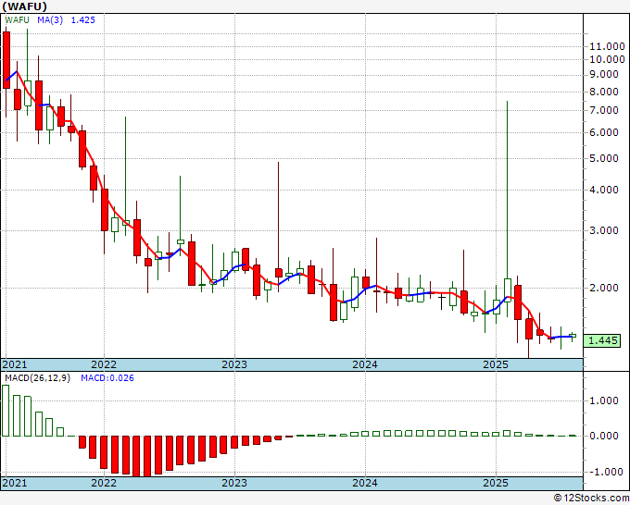Click the MACD:0.026 value label
The width and height of the screenshot is (630, 505).
click(107, 378)
